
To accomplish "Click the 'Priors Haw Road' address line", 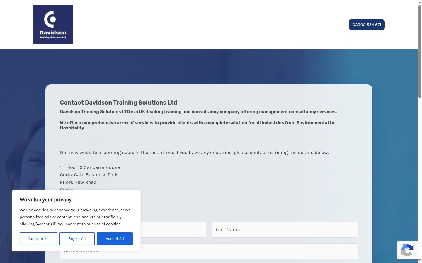I will click(x=78, y=182).
